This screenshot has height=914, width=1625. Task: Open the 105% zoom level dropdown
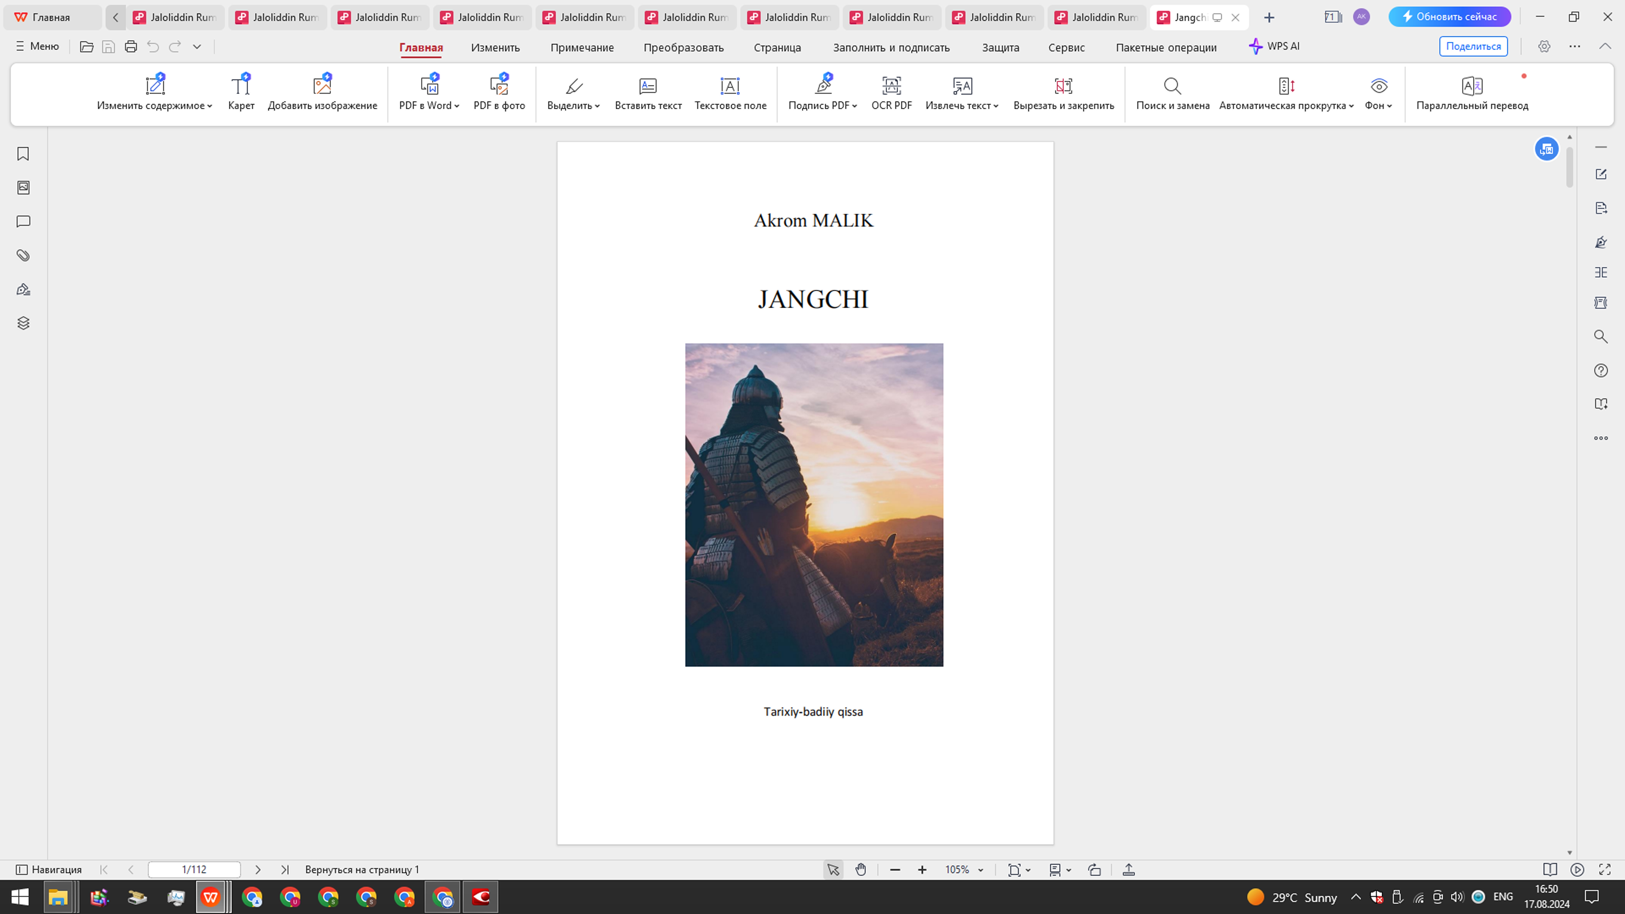tap(981, 870)
